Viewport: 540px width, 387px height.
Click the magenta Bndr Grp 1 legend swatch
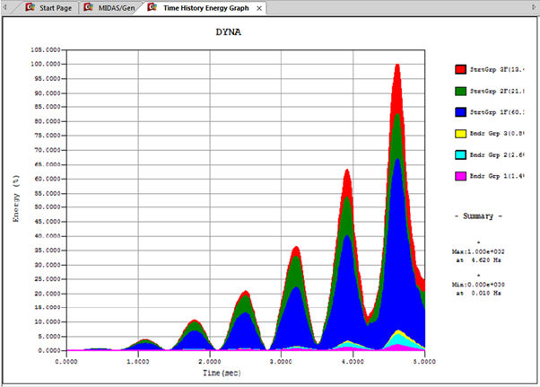460,176
